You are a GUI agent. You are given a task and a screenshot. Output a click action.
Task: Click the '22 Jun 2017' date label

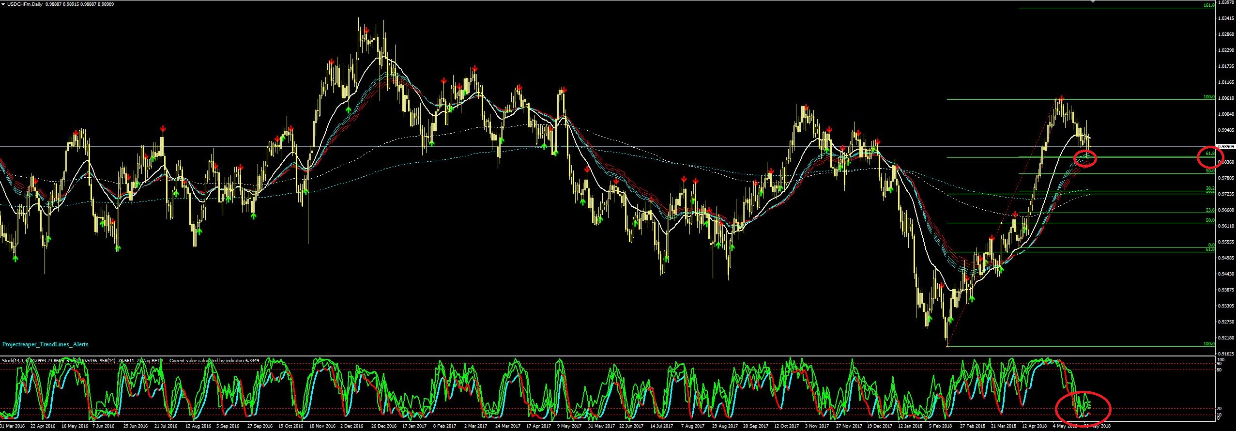(631, 427)
